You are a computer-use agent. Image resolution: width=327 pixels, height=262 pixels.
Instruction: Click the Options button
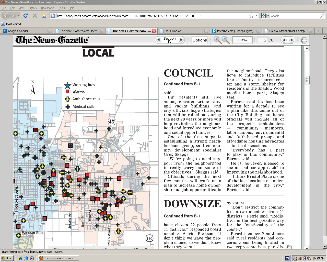point(200,40)
